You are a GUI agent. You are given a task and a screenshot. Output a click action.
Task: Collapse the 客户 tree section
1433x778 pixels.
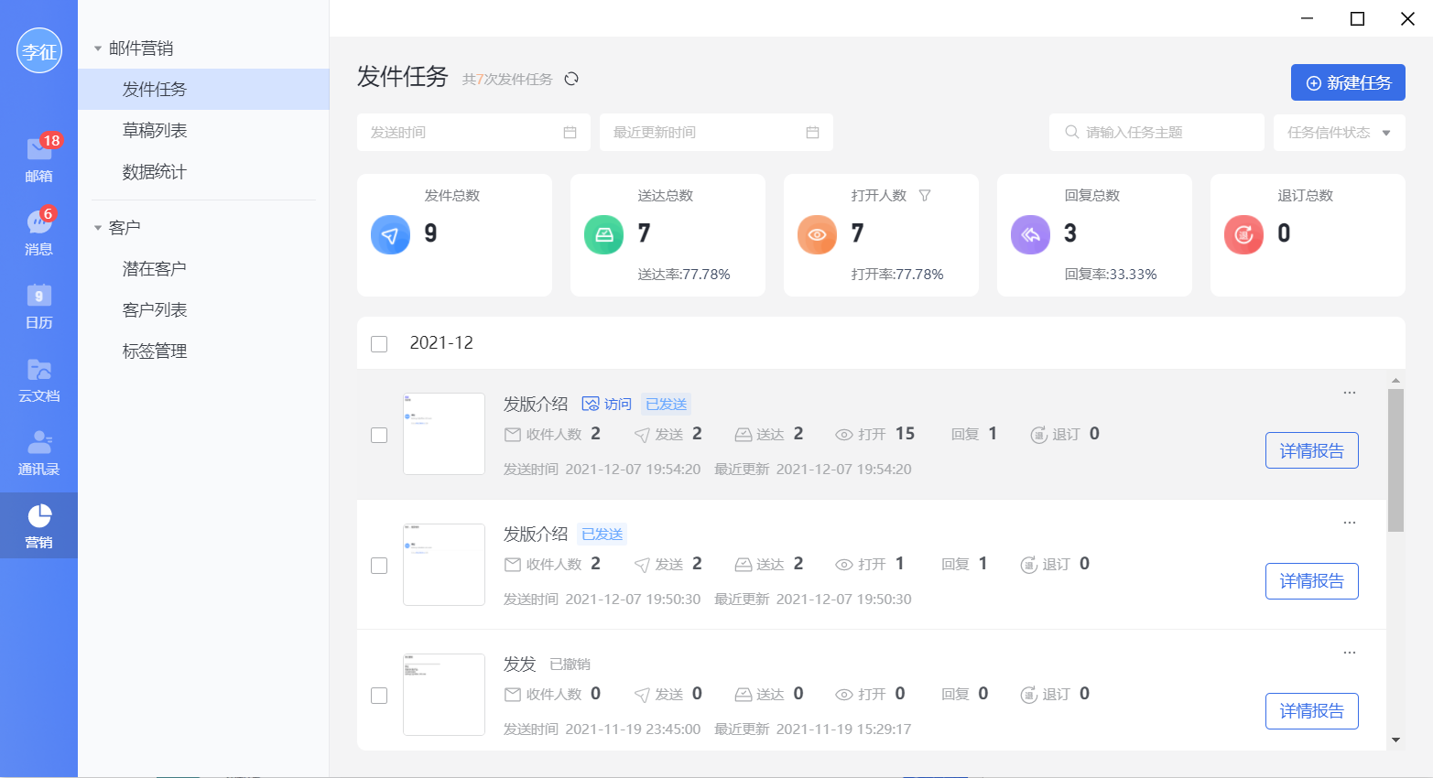pyautogui.click(x=98, y=228)
